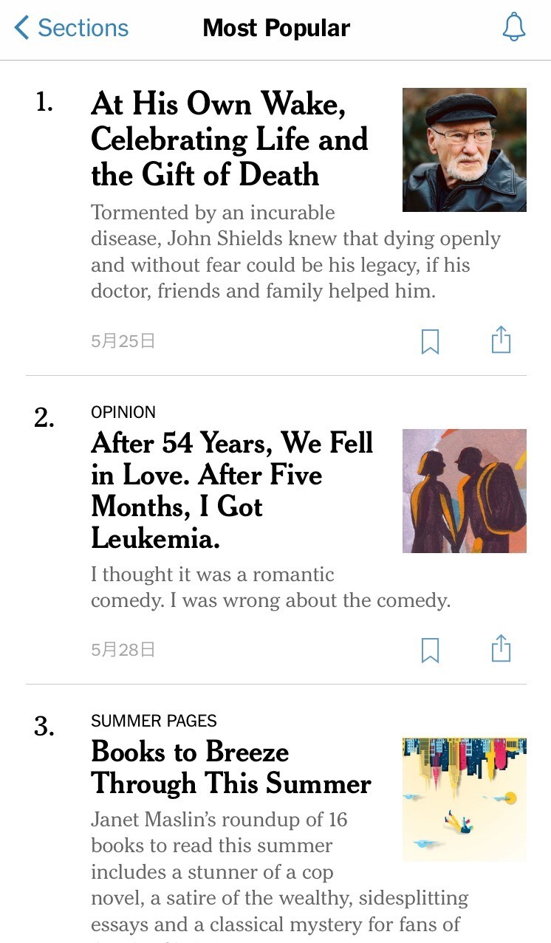Open the notifications bell icon
This screenshot has width=551, height=943.
click(x=513, y=28)
